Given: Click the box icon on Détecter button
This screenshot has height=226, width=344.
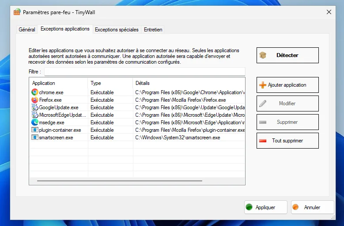Looking at the screenshot, I should pos(263,55).
